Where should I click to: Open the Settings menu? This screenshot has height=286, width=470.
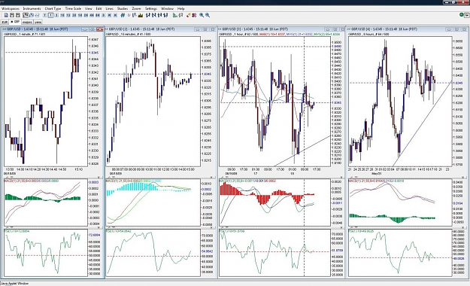tap(150, 8)
